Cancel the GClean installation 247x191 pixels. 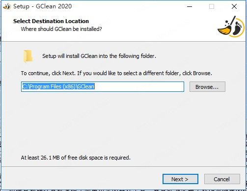point(222,179)
